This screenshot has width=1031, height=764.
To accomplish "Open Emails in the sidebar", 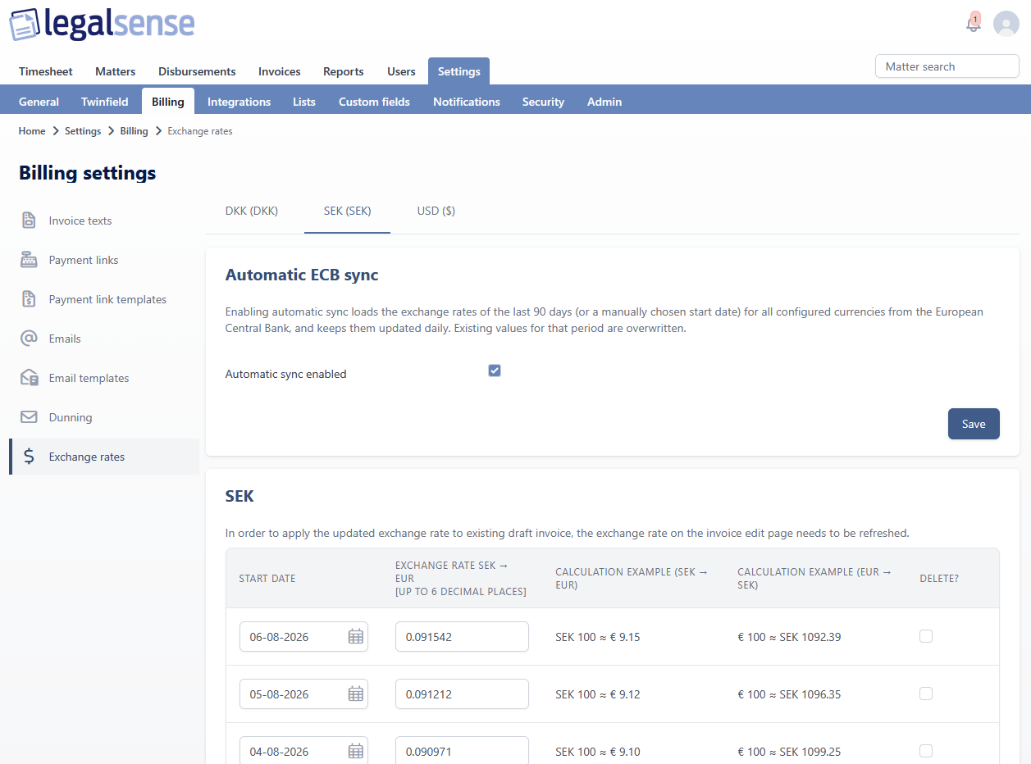I will (x=104, y=339).
